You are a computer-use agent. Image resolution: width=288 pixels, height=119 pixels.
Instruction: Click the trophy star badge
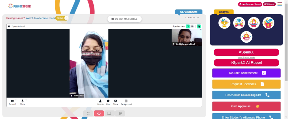click(x=224, y=23)
